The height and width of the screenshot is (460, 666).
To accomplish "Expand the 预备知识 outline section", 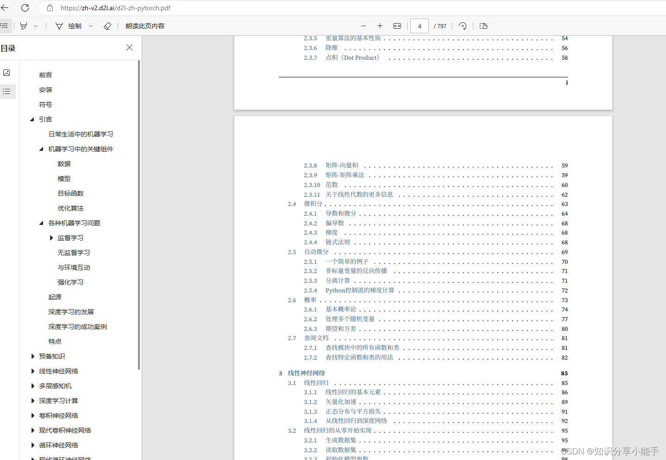I will point(32,356).
